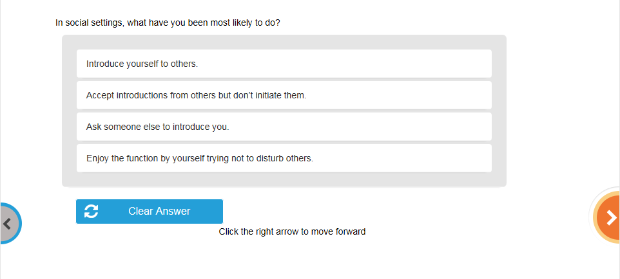Viewport: 620px width, 279px height.
Task: Select "Enjoy the function by yourself" answer
Action: coord(199,159)
